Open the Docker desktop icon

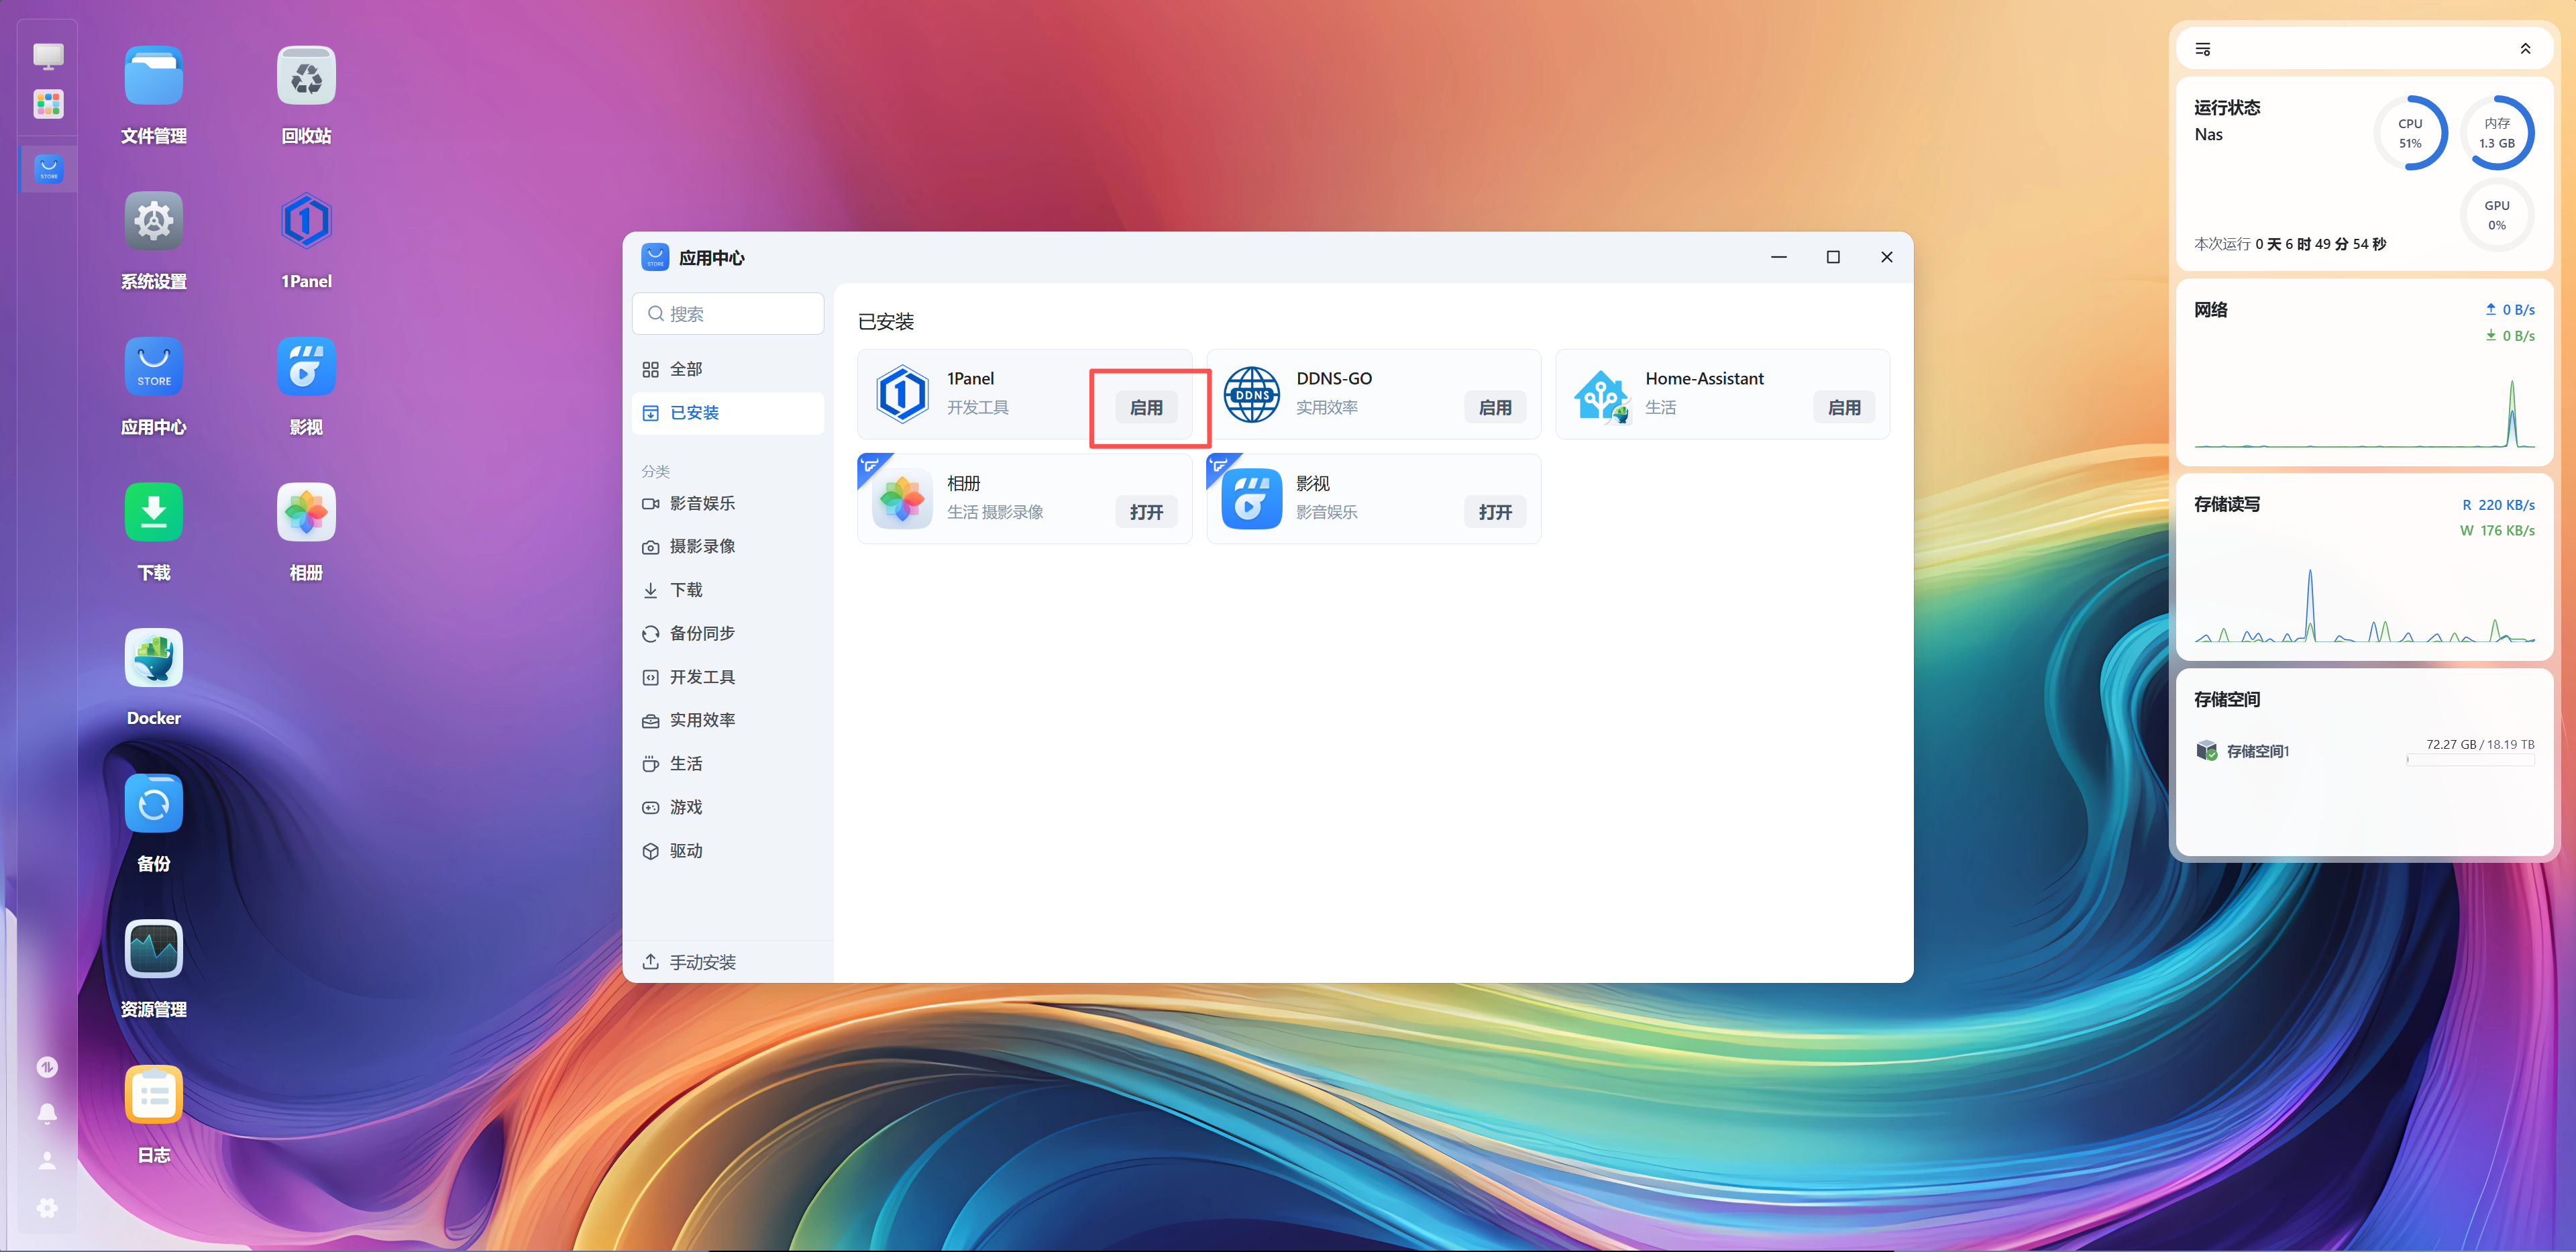pos(153,658)
